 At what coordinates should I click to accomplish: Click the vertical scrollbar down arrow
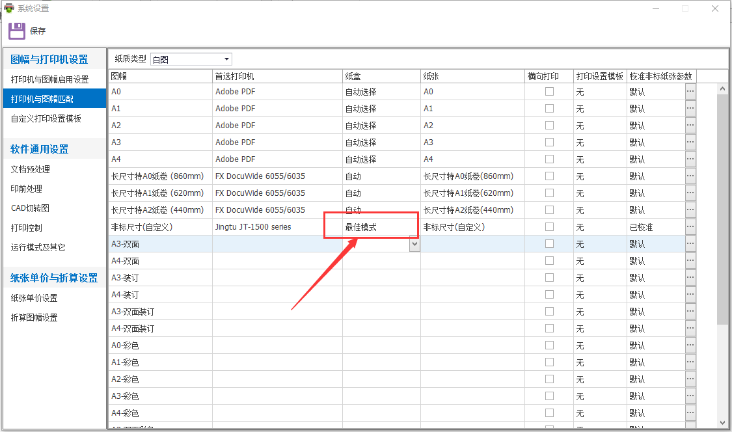722,422
